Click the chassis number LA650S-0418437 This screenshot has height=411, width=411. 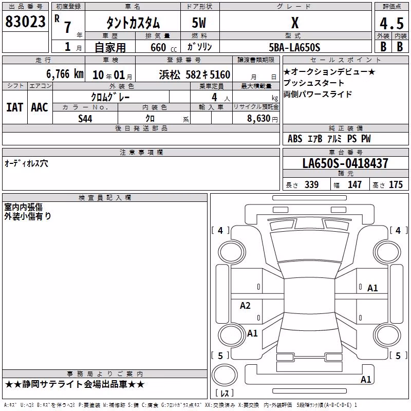(345, 163)
